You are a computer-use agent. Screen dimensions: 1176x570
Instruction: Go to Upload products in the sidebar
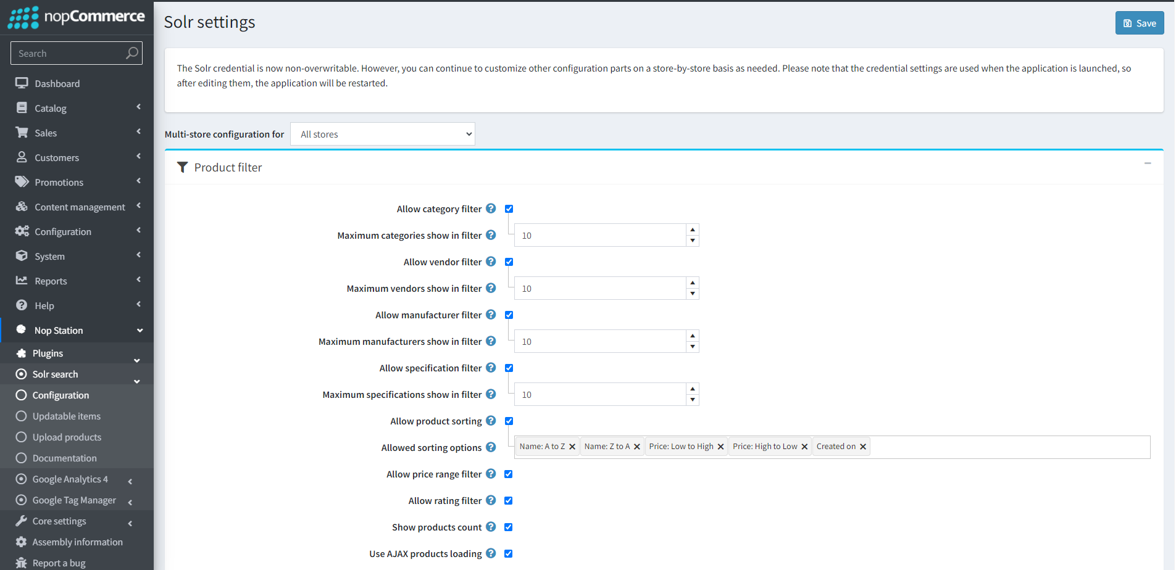[x=67, y=437]
